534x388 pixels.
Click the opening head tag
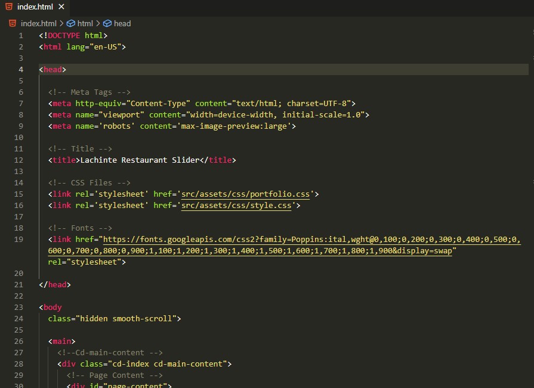pos(53,69)
